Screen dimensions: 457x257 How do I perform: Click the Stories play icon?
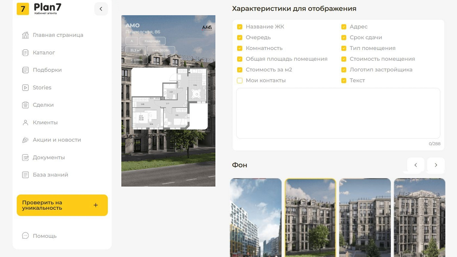click(25, 88)
